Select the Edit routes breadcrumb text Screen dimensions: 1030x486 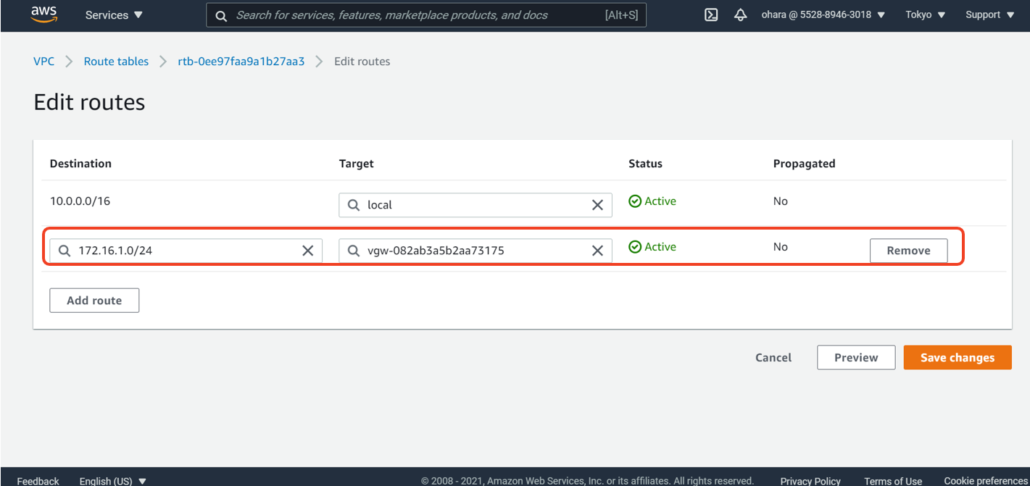[x=362, y=62]
